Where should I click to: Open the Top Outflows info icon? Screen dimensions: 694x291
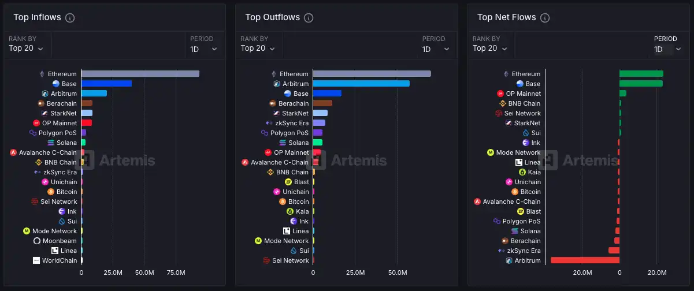[309, 18]
